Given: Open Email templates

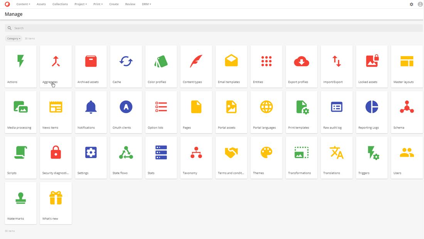Looking at the screenshot, I should click(231, 62).
